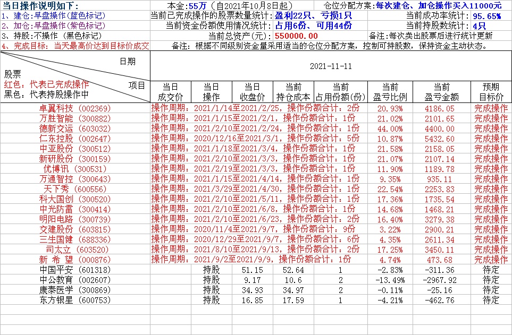The height and width of the screenshot is (335, 512).
Task: Click the 当日收盘价 column header
Action: tap(253, 92)
